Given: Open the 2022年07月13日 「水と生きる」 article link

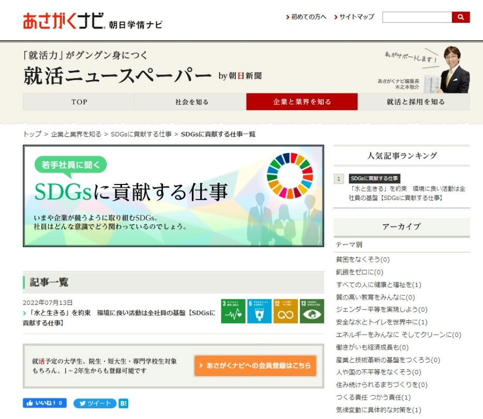Looking at the screenshot, I should point(119,318).
